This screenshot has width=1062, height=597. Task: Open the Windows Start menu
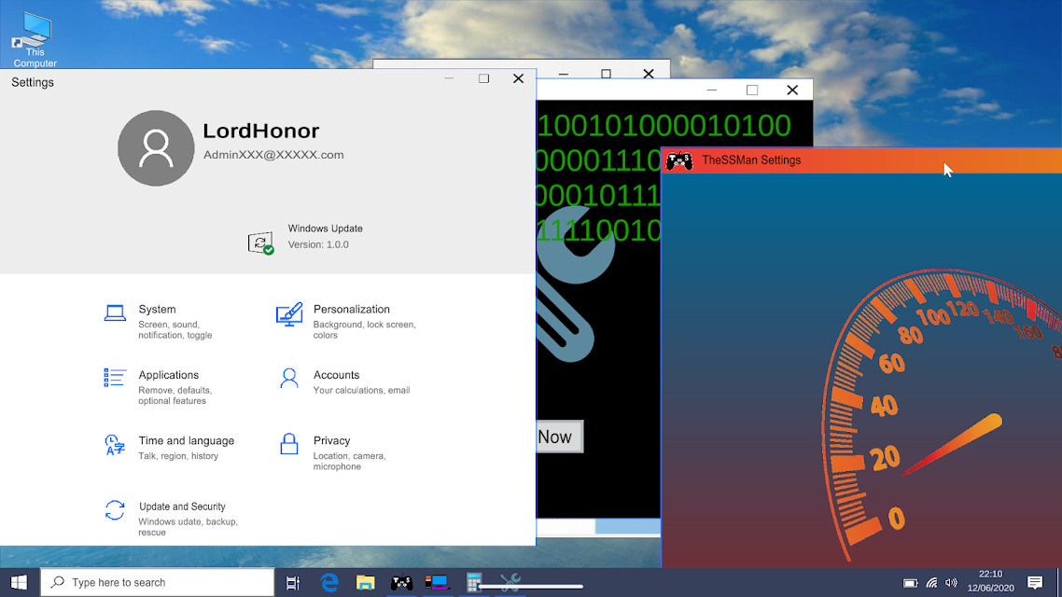point(19,583)
